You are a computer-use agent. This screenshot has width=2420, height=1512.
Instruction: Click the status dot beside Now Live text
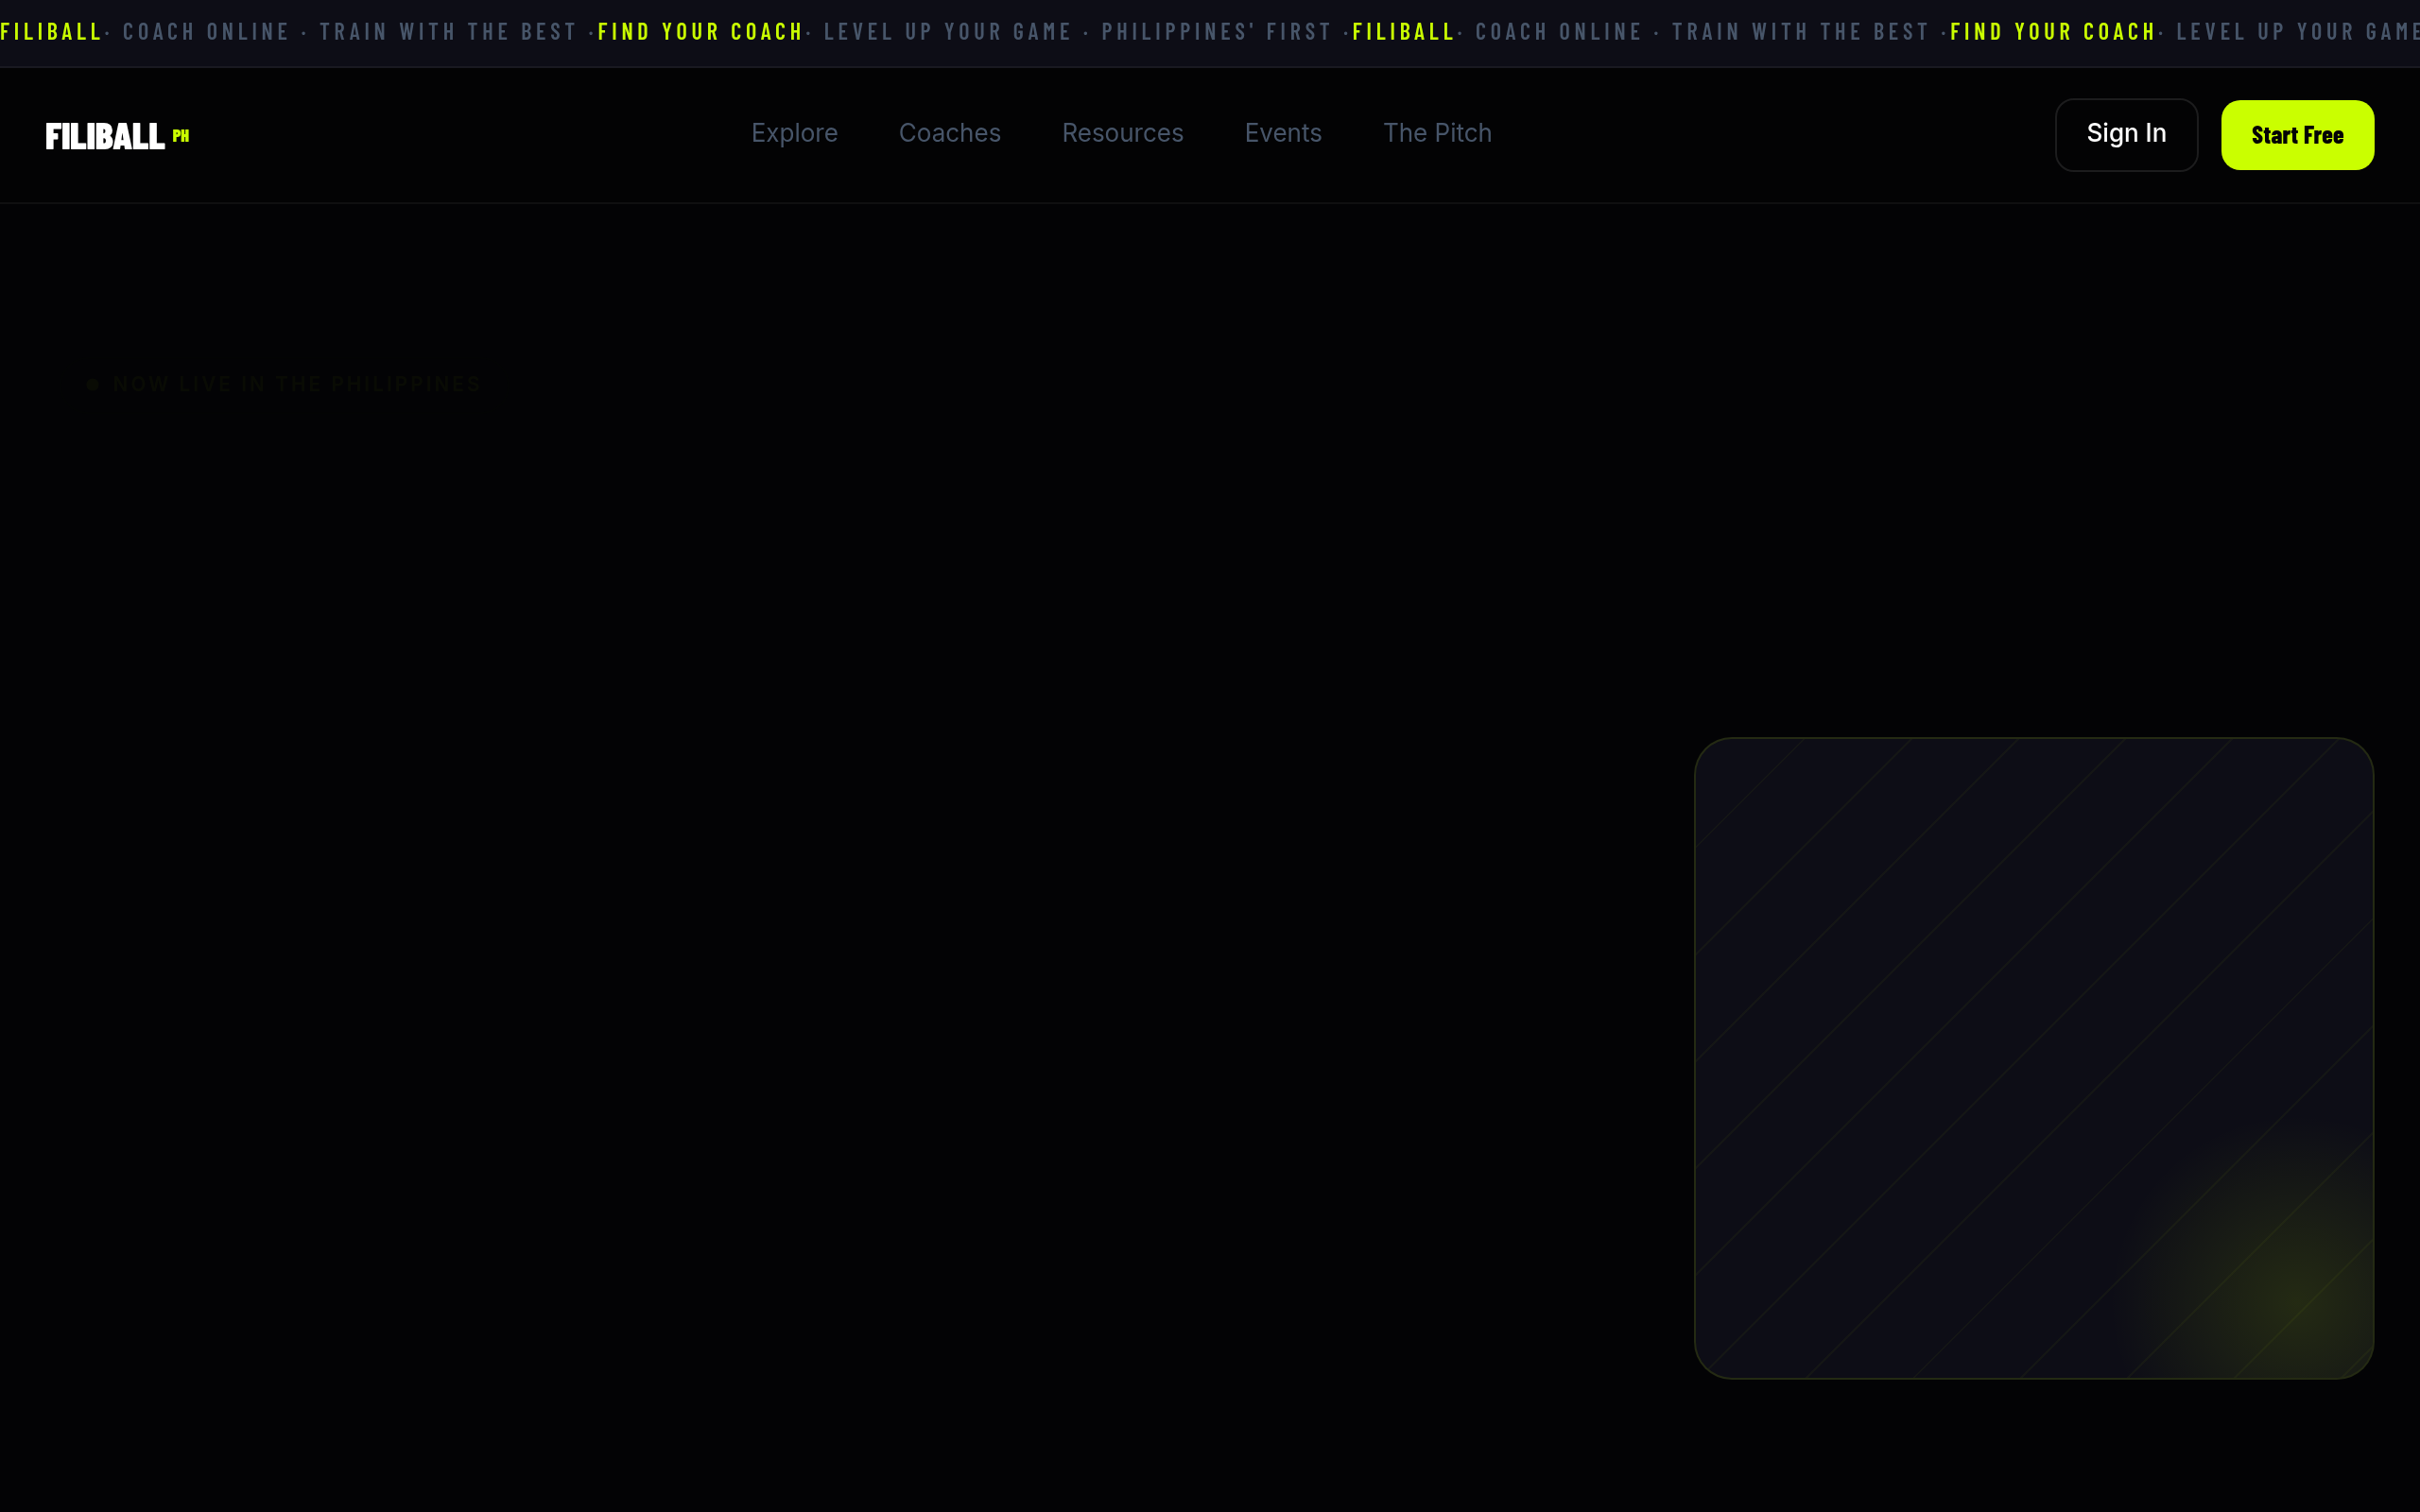pyautogui.click(x=92, y=384)
